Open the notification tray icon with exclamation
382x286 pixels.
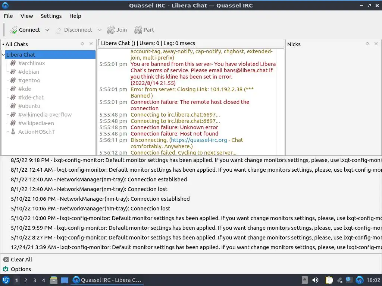[349, 280]
